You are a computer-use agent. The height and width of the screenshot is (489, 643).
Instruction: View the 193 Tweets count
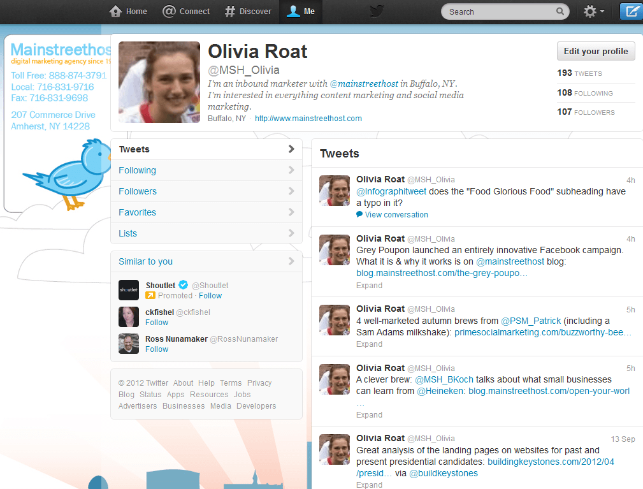579,73
